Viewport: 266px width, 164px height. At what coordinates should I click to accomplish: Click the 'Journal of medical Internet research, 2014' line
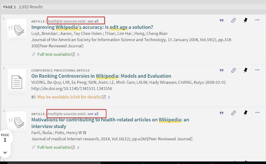(x=112, y=139)
